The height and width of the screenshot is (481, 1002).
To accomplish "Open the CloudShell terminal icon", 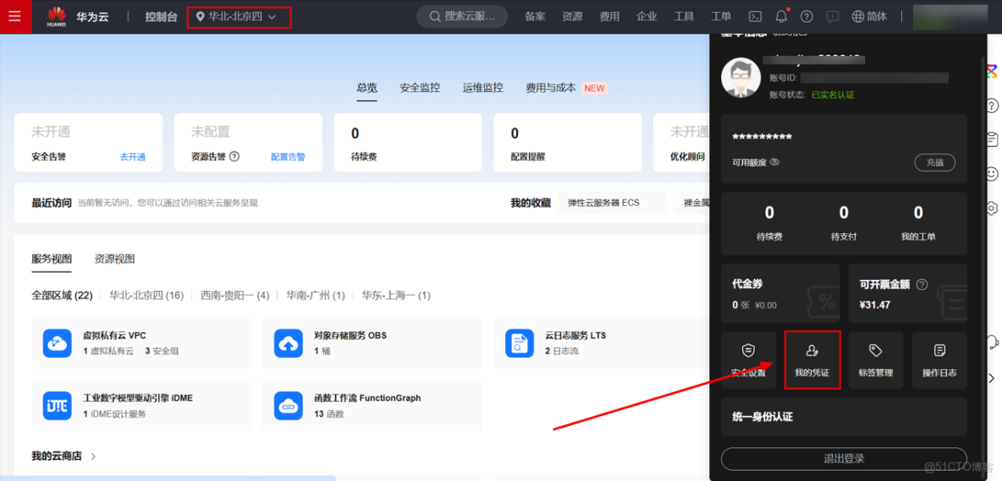I will 756,17.
